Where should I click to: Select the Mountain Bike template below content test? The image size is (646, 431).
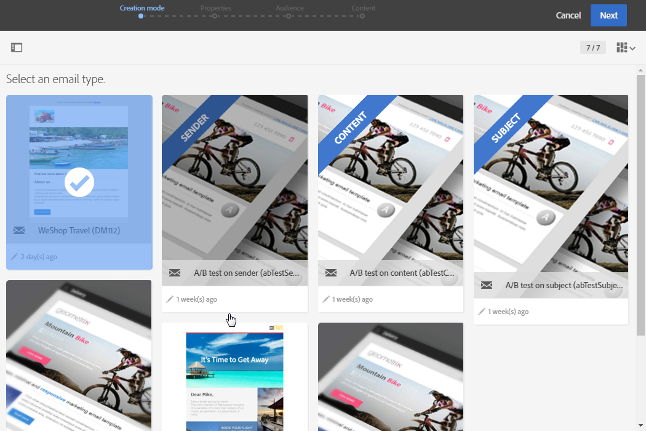pos(391,377)
